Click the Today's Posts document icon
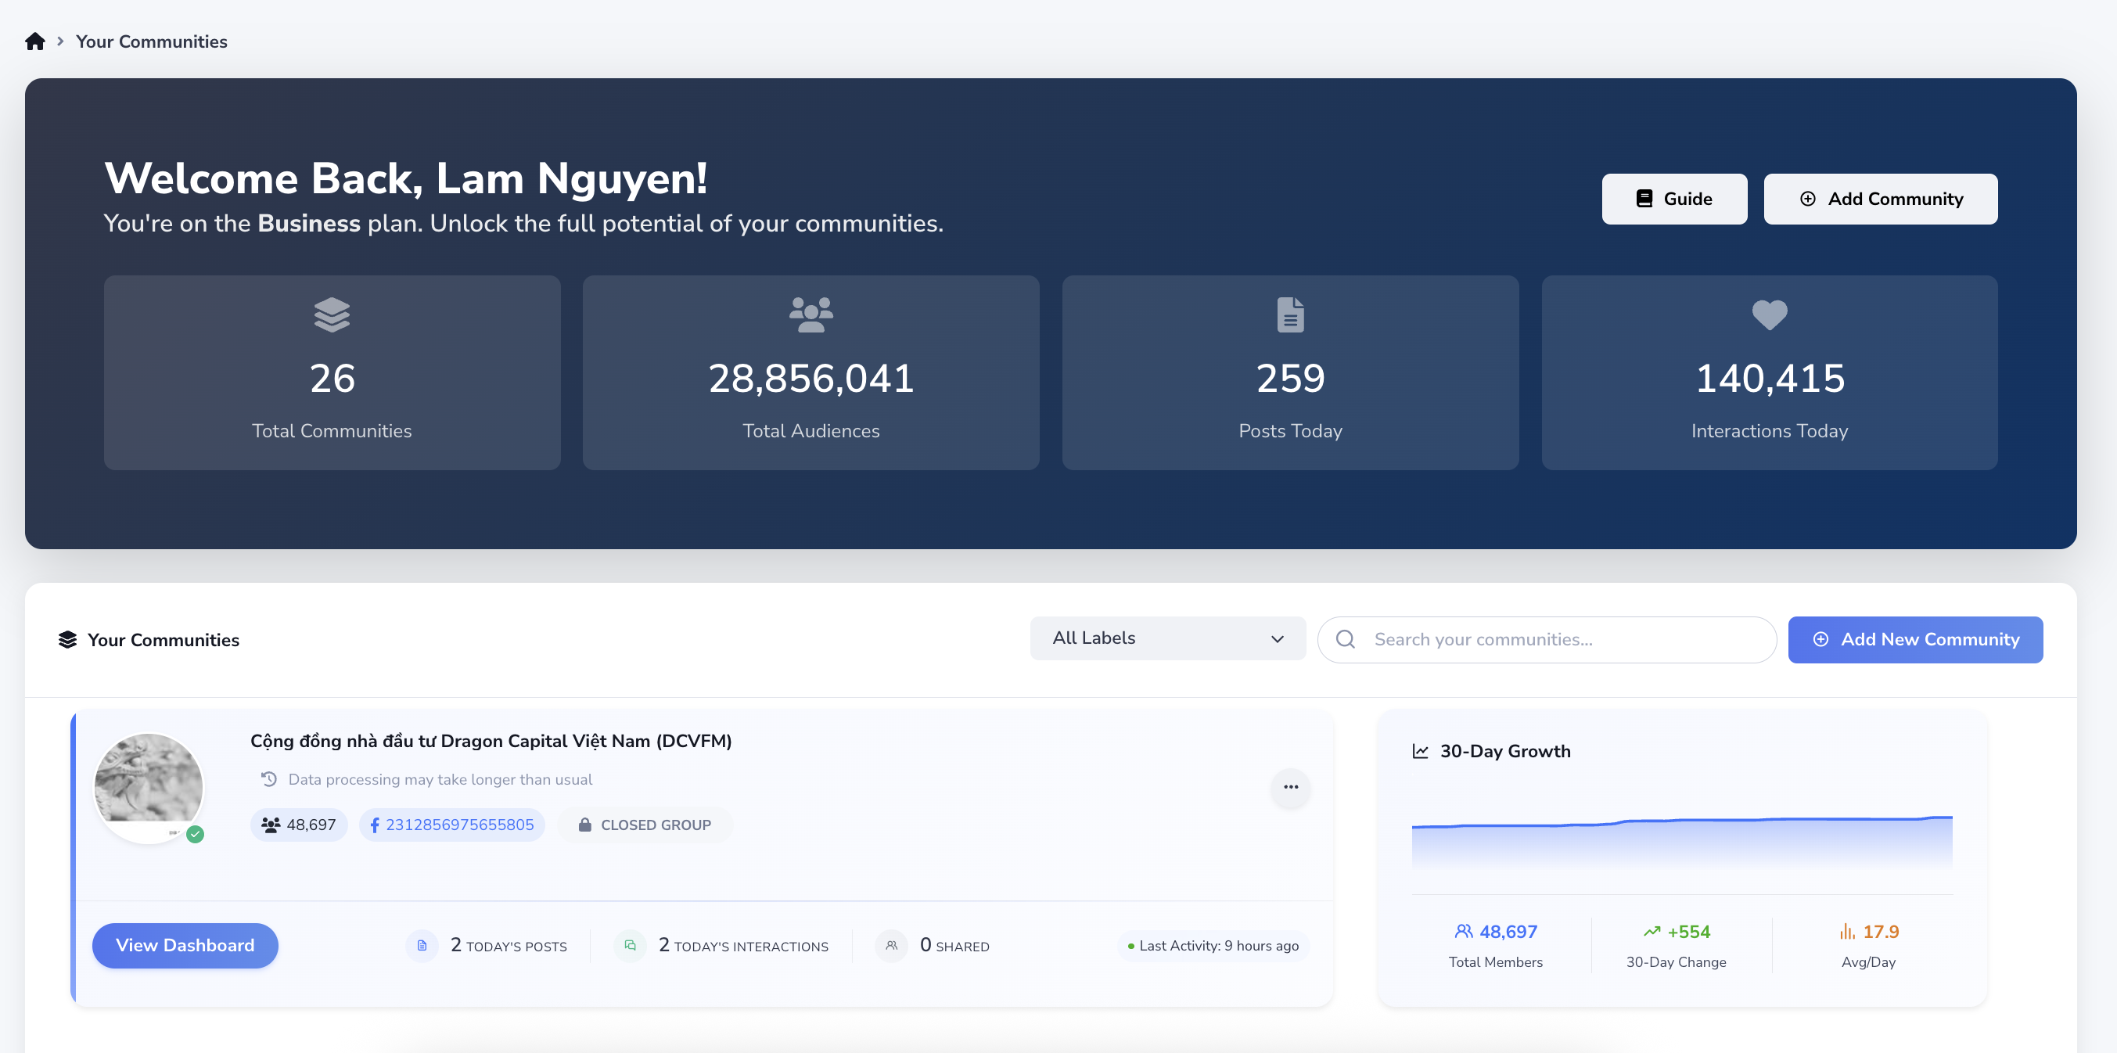Image resolution: width=2117 pixels, height=1053 pixels. click(x=422, y=945)
